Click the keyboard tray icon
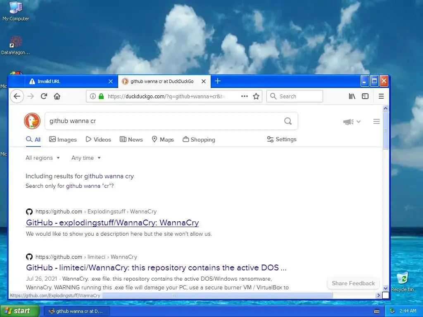 377,311
